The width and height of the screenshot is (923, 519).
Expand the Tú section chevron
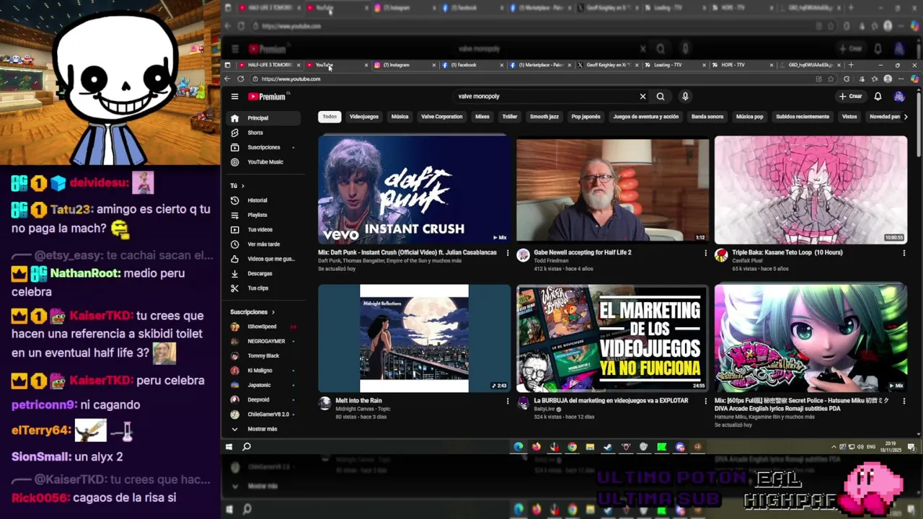tap(243, 186)
